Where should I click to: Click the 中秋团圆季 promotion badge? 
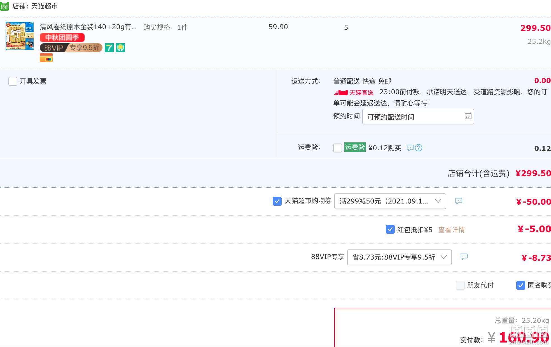click(62, 37)
